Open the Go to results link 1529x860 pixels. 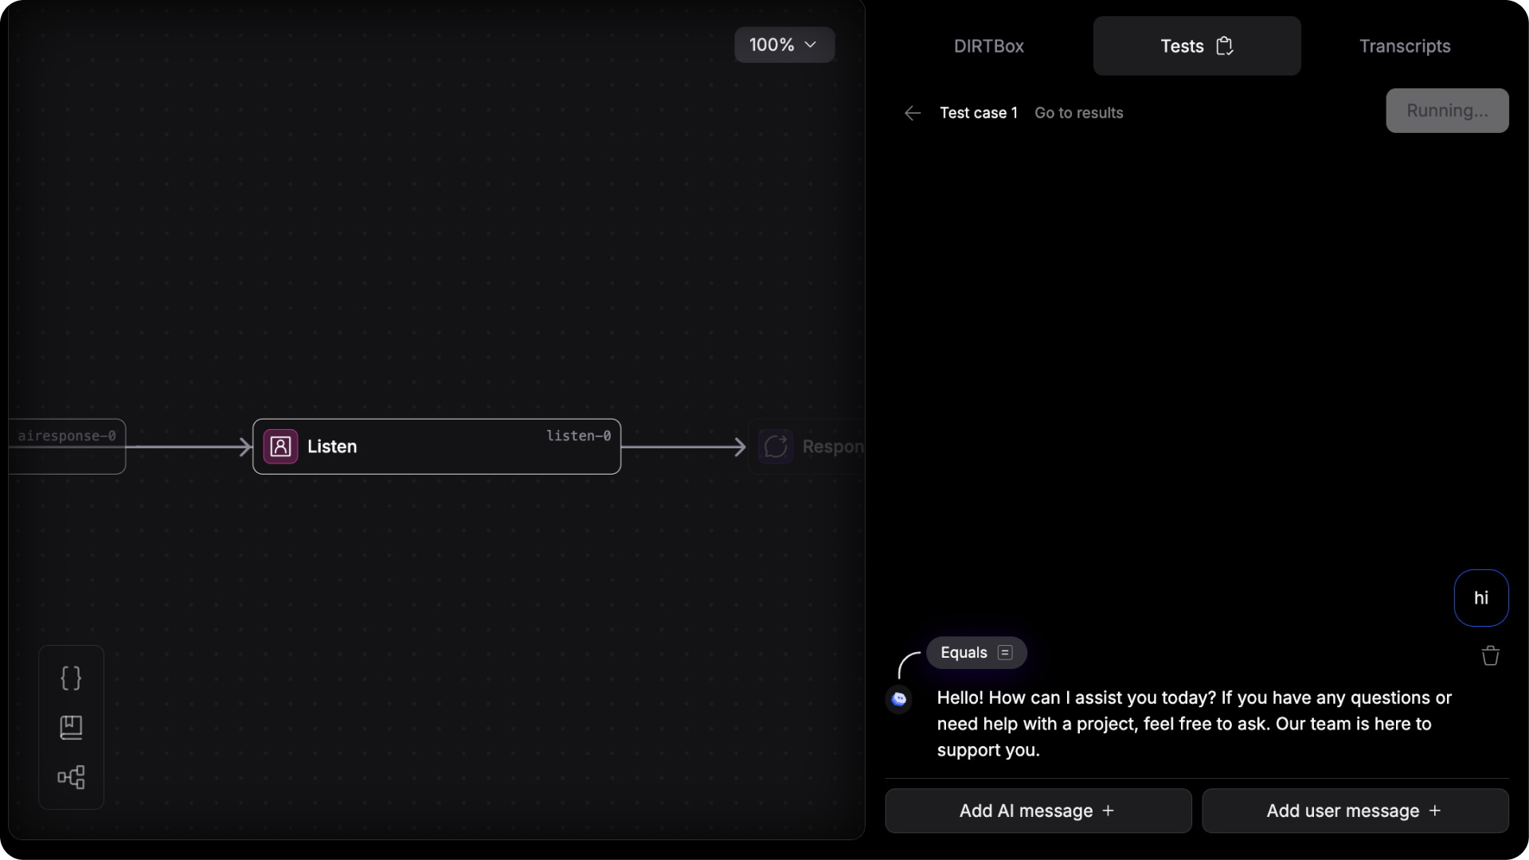point(1079,113)
